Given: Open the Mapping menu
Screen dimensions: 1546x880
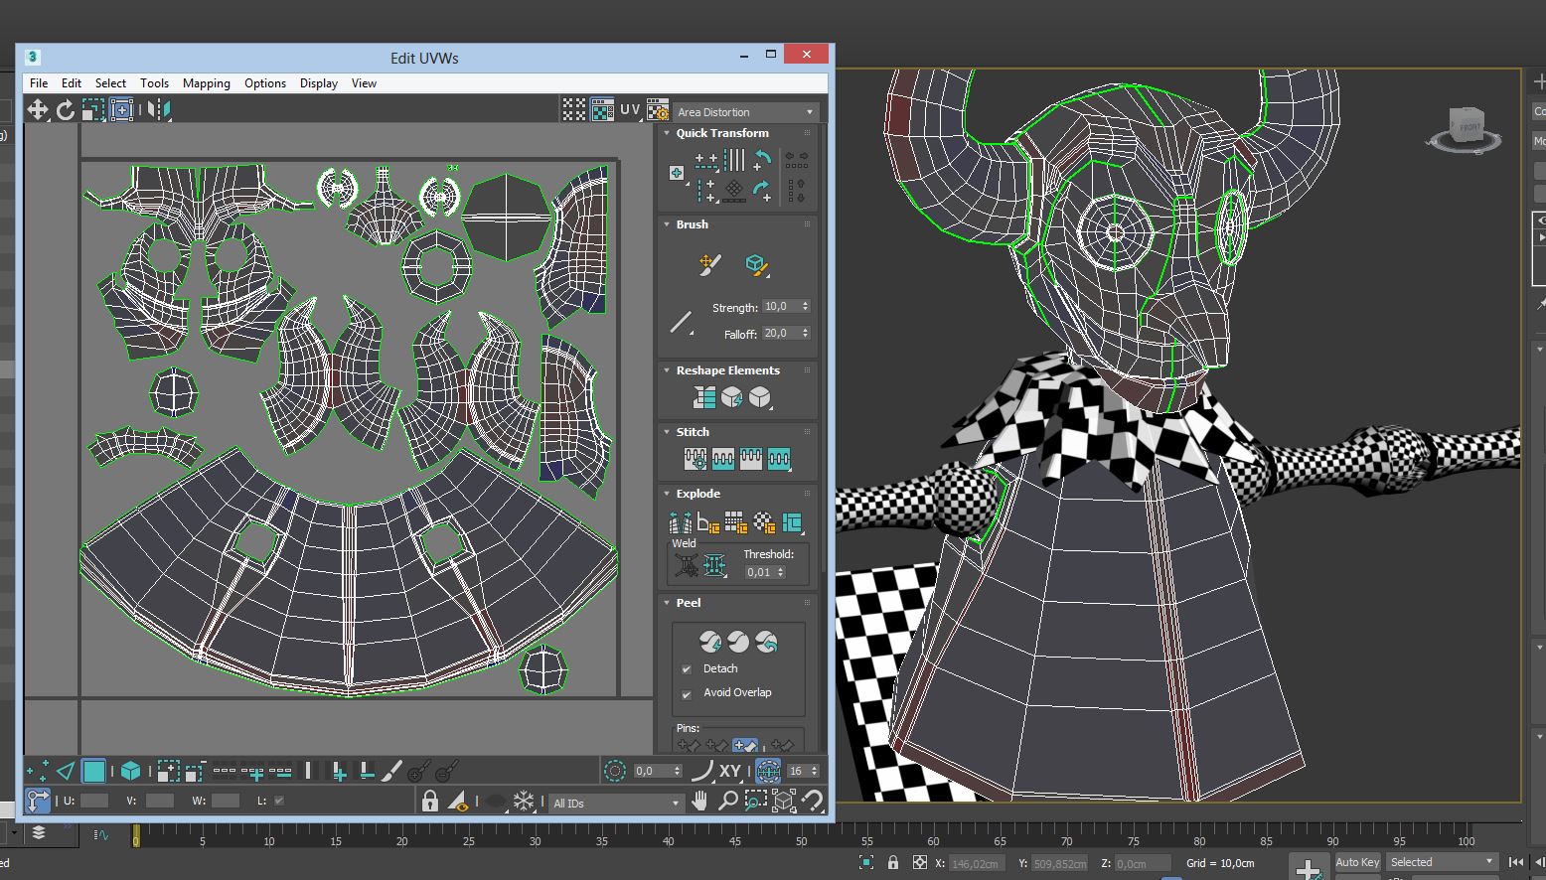Looking at the screenshot, I should coord(206,83).
